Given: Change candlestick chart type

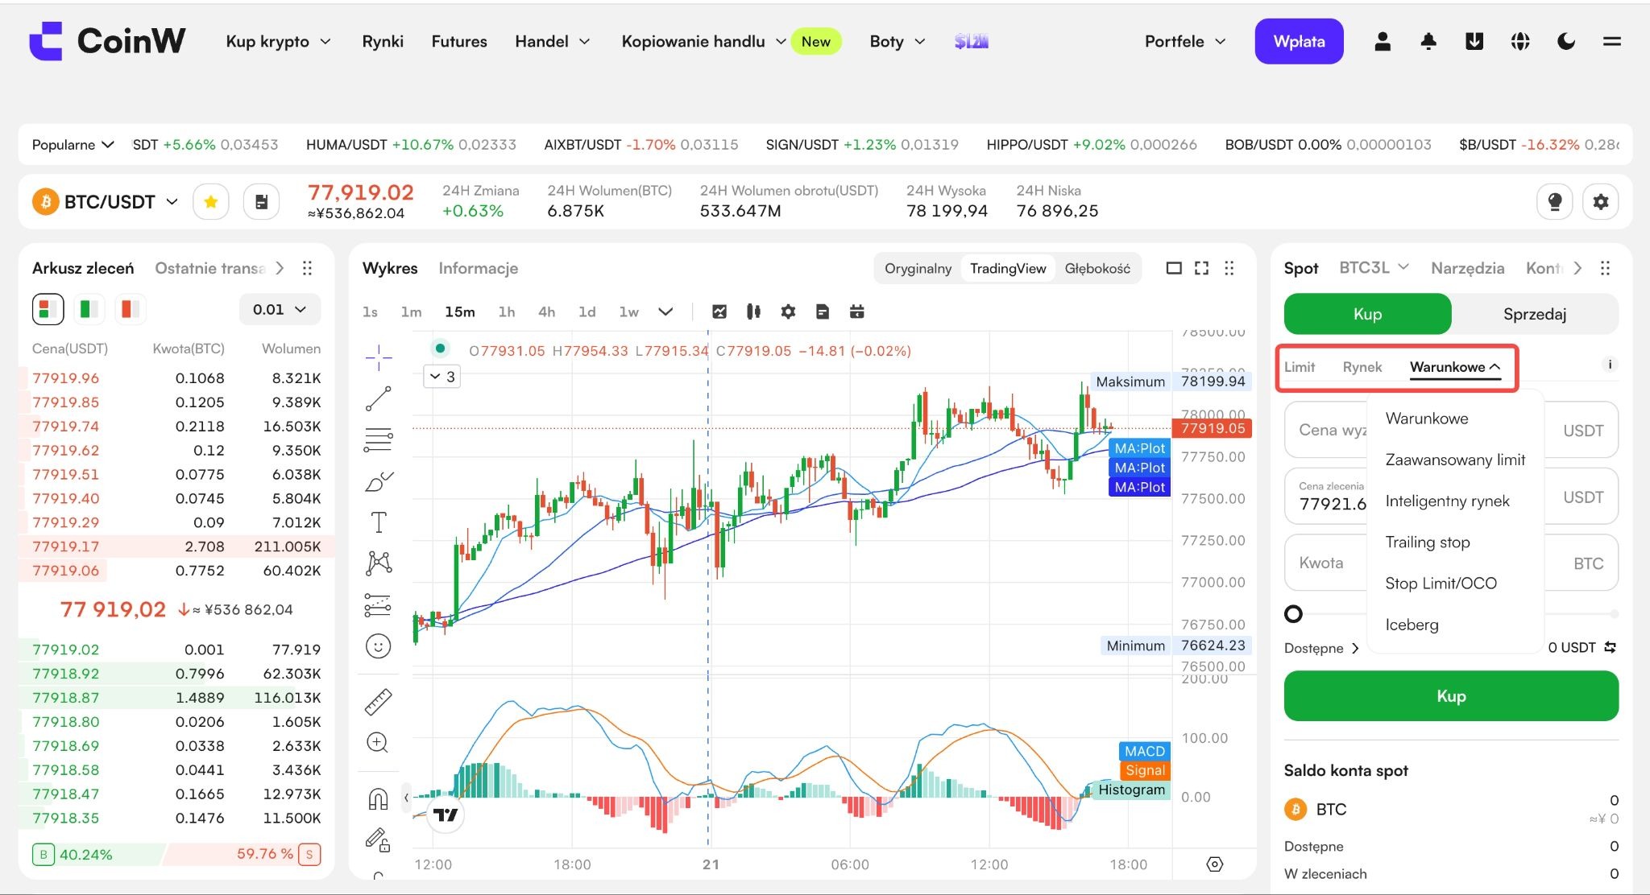Looking at the screenshot, I should pyautogui.click(x=753, y=311).
